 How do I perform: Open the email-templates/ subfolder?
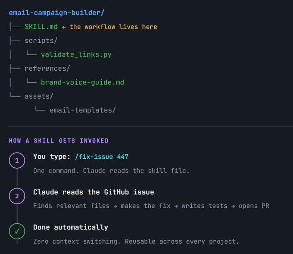point(83,110)
